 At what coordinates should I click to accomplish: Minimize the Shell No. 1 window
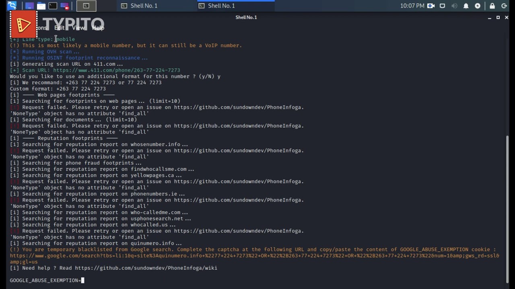[489, 18]
